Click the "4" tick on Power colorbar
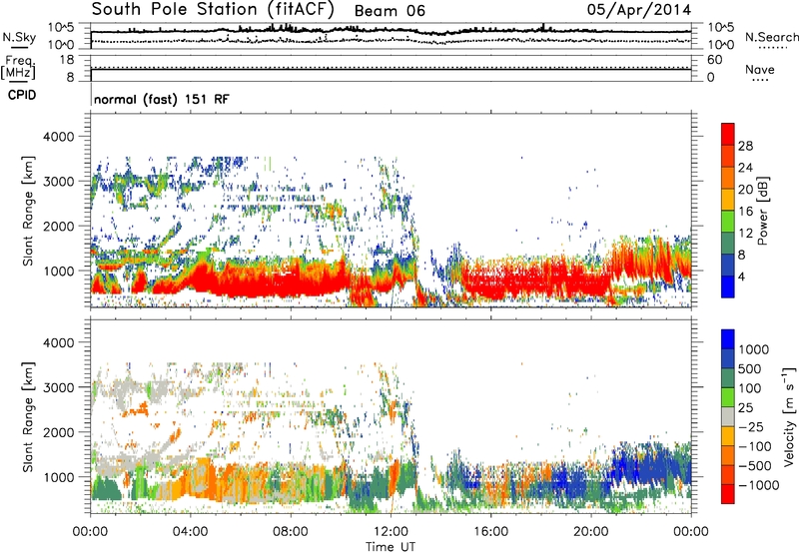799x553 pixels. tap(741, 276)
